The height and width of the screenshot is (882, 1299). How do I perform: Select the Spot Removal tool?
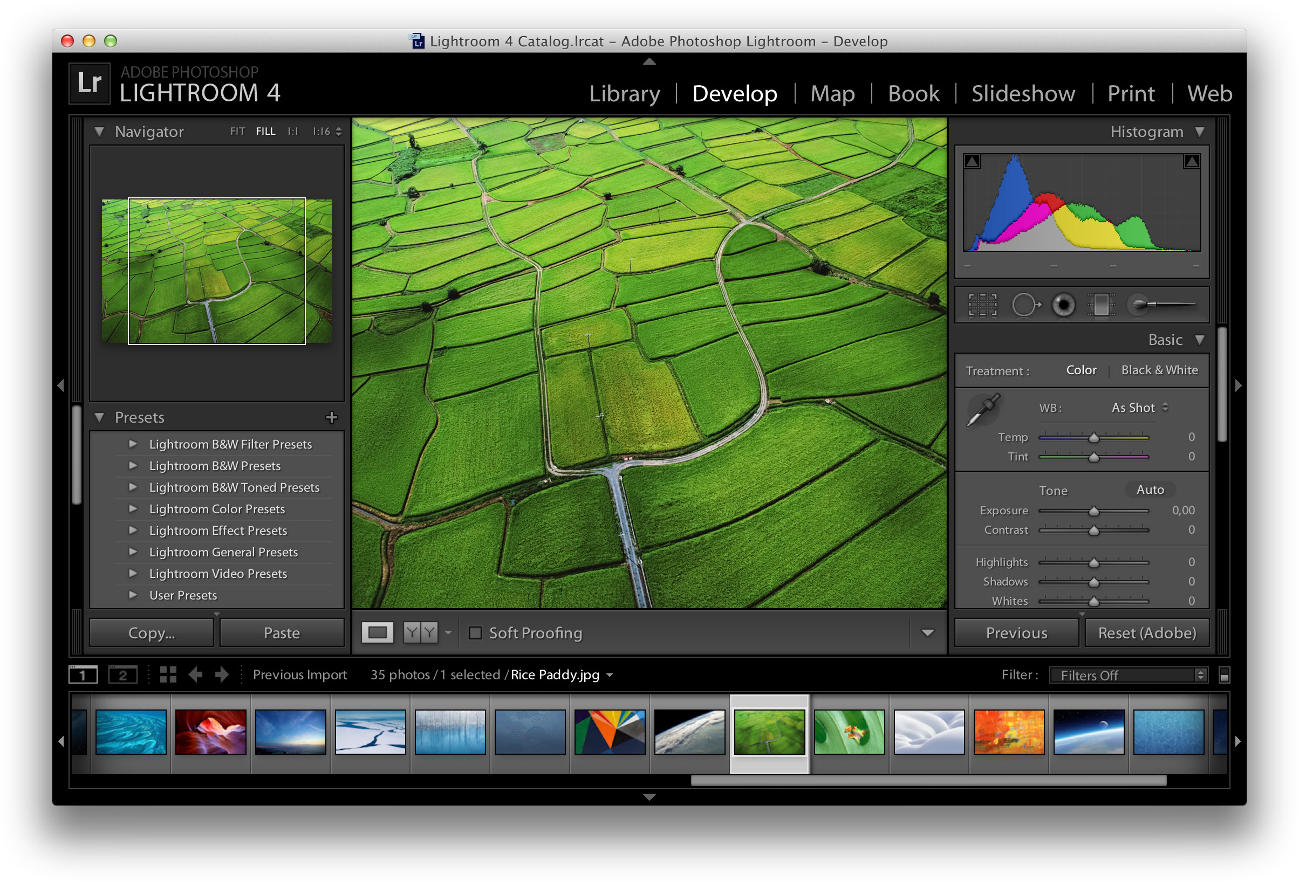[1025, 305]
